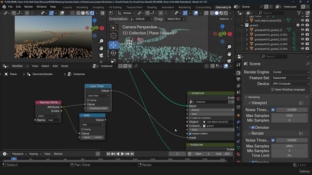Select the Move tool in the camera viewport

coord(114,45)
